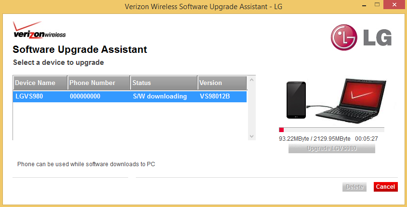The image size is (407, 207).
Task: Sort by the Version column header
Action: [x=222, y=83]
